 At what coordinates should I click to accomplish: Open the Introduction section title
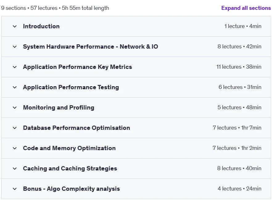coord(41,26)
